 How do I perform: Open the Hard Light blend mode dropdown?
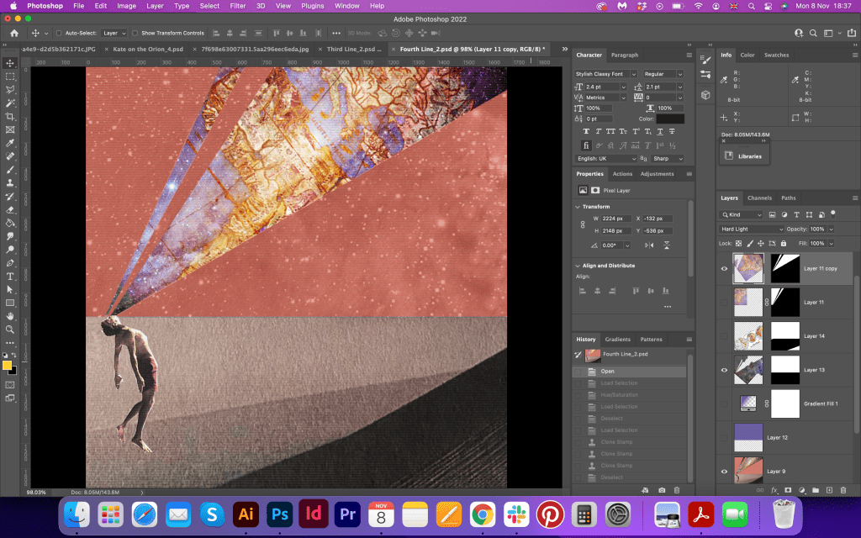(x=752, y=229)
